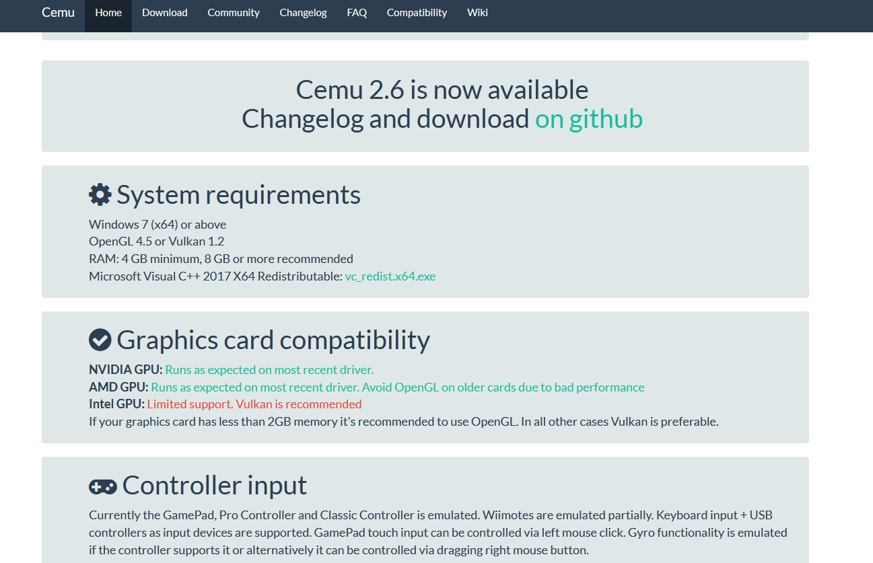873x563 pixels.
Task: Click the 'Intel GPU:' label
Action: [x=116, y=404]
